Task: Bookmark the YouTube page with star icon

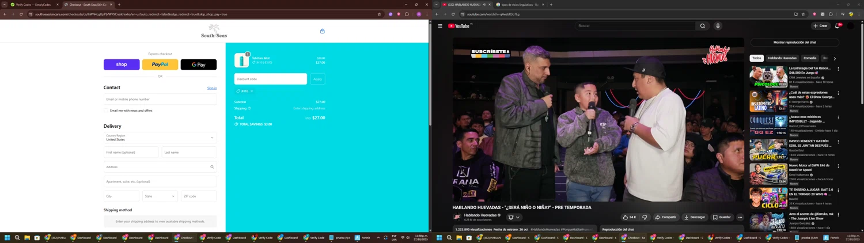Action: (803, 14)
